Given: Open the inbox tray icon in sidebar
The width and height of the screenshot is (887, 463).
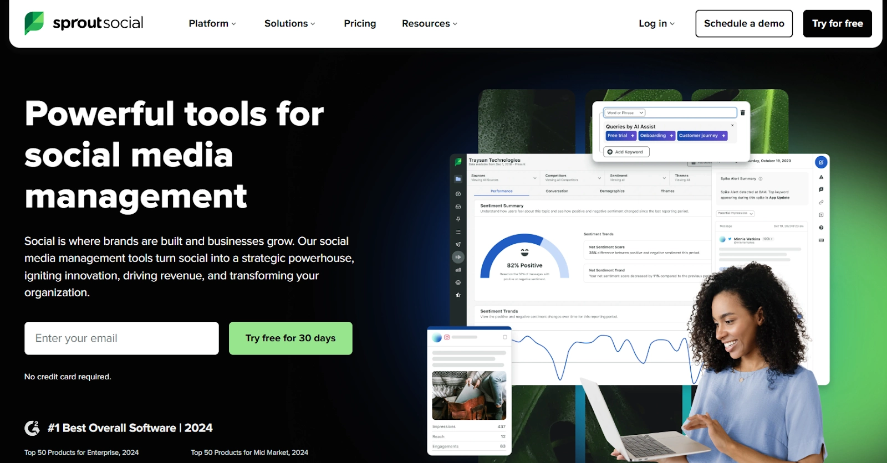Looking at the screenshot, I should (458, 207).
